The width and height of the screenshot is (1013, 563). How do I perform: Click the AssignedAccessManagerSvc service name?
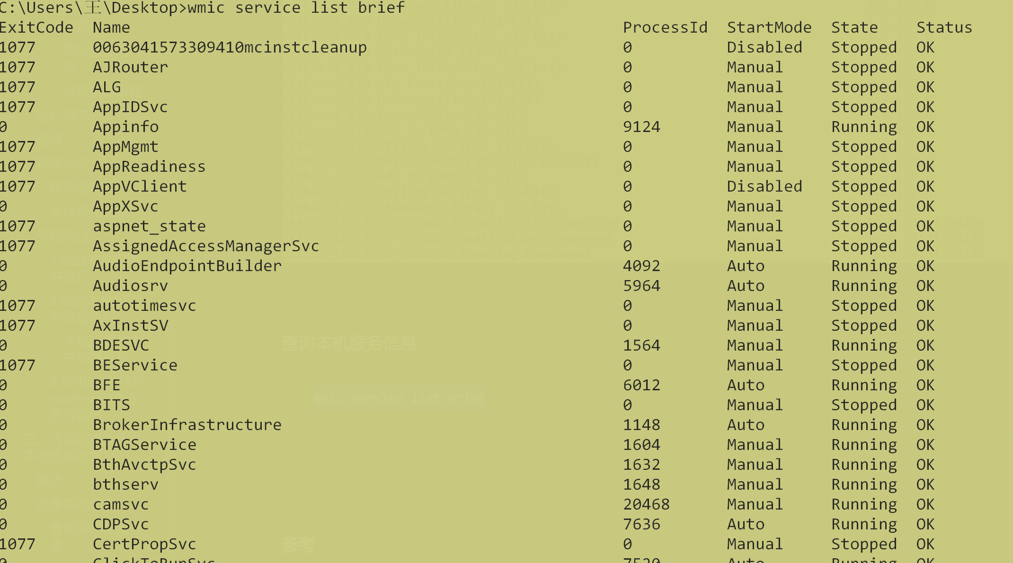(x=206, y=246)
